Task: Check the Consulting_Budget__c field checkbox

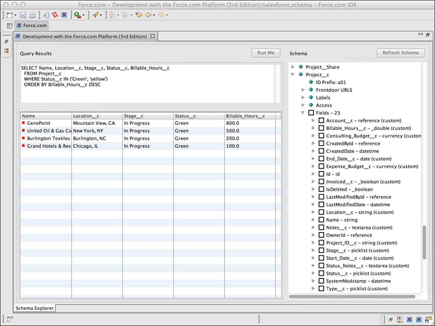Action: click(321, 136)
